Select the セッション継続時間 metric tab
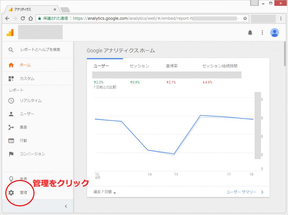Screen dimensions: 288x215 coord(220,66)
